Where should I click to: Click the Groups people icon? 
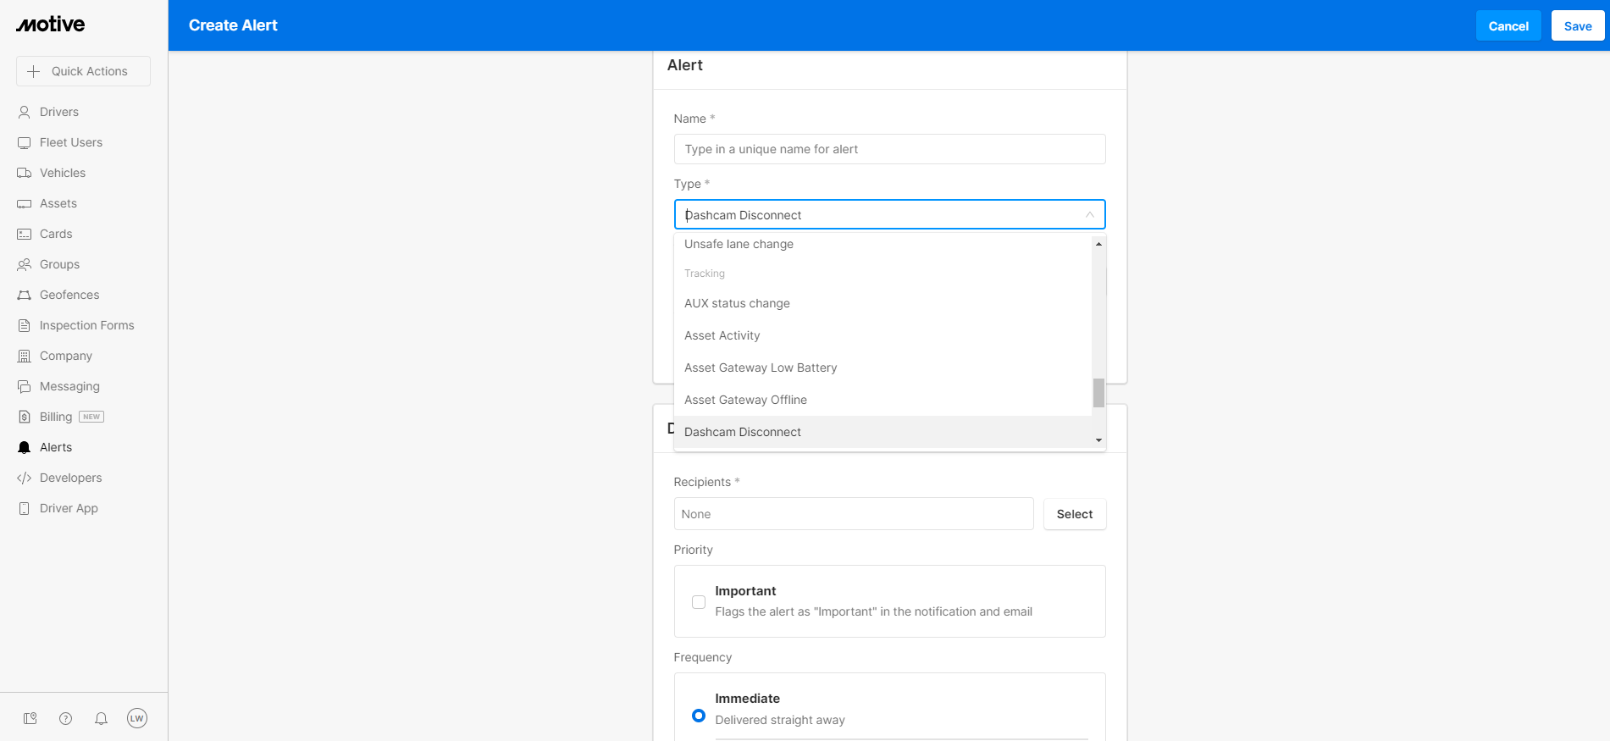pos(25,264)
